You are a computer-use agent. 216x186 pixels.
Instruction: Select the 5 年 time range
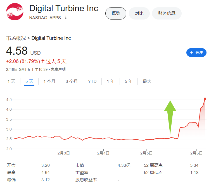point(129,81)
